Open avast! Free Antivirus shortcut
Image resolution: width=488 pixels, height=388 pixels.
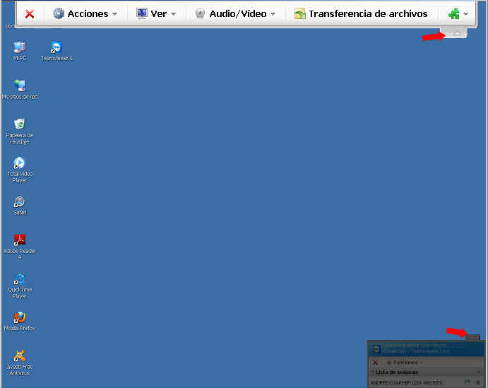[x=20, y=356]
